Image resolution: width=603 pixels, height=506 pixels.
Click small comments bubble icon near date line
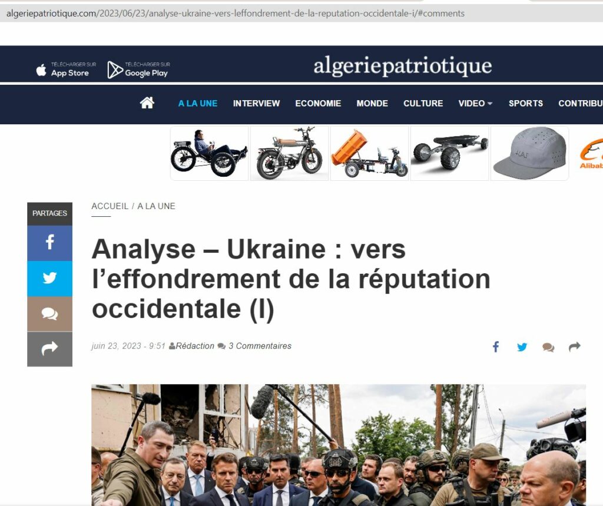(548, 348)
